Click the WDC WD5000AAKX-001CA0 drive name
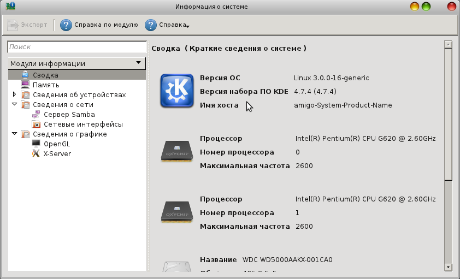 tap(287, 260)
